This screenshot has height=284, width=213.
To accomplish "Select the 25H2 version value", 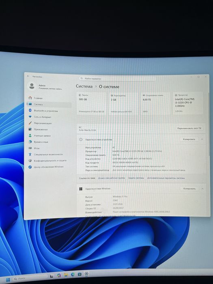I will tap(115, 200).
